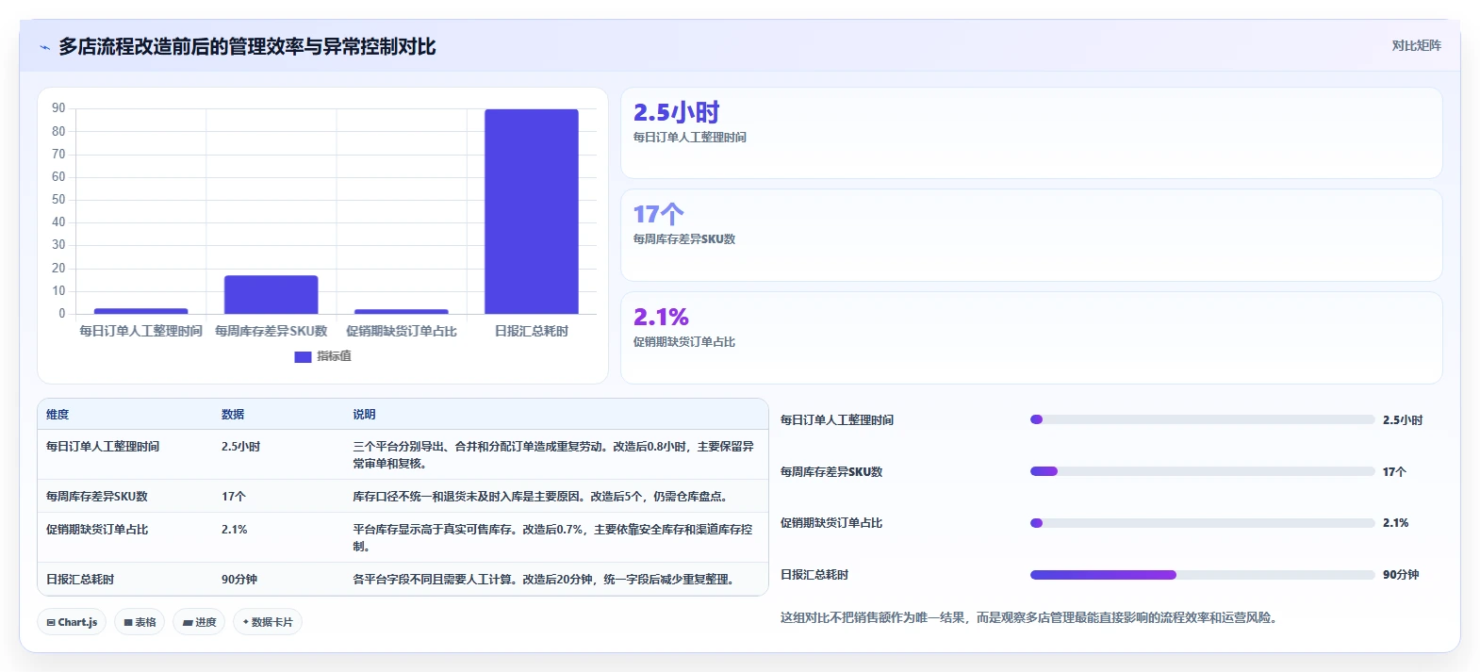Click the 每日订单人工整理时间 bar in the chart
1480x672 pixels.
(140, 311)
